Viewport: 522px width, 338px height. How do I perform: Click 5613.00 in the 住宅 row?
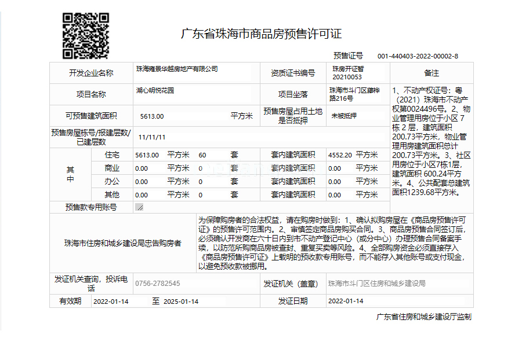[x=147, y=155]
